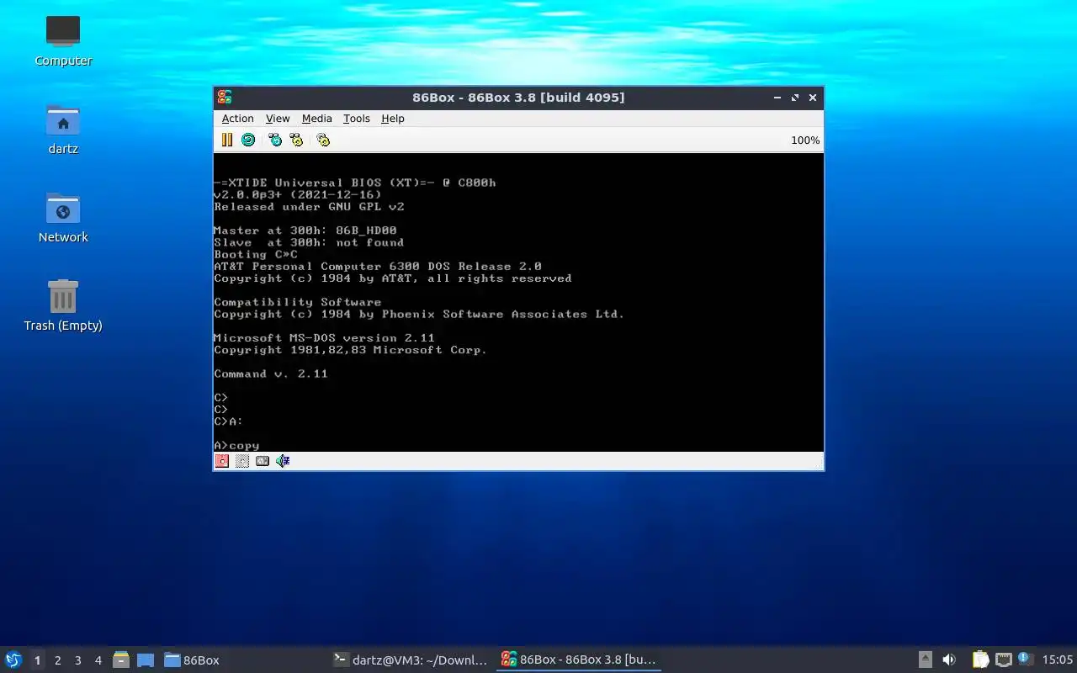Send Ctrl+Alt+Esc with the yellow keys icon
Screen dimensions: 1077x673
tap(296, 140)
